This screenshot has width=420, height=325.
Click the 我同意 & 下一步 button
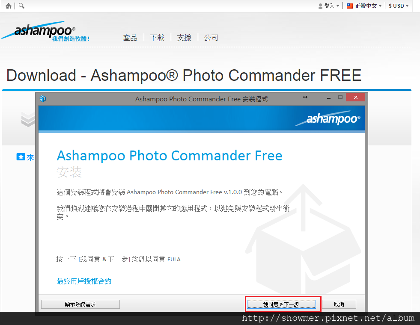click(281, 304)
